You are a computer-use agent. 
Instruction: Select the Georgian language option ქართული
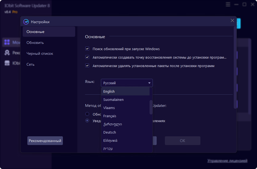(x=125, y=124)
